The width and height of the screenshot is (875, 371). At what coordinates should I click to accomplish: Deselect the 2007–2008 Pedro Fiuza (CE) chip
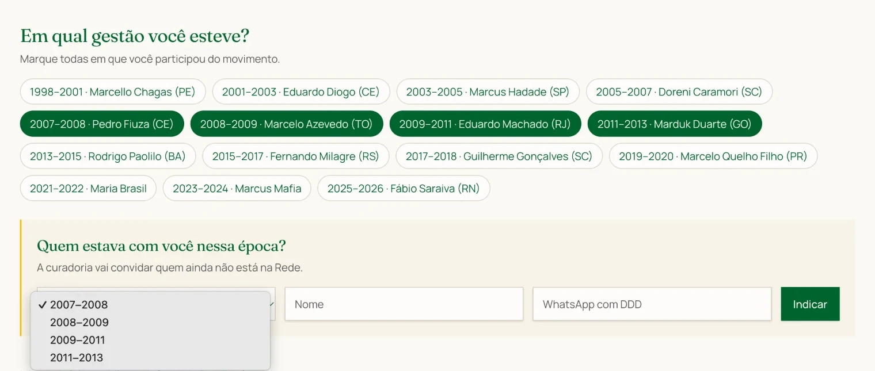pyautogui.click(x=102, y=124)
